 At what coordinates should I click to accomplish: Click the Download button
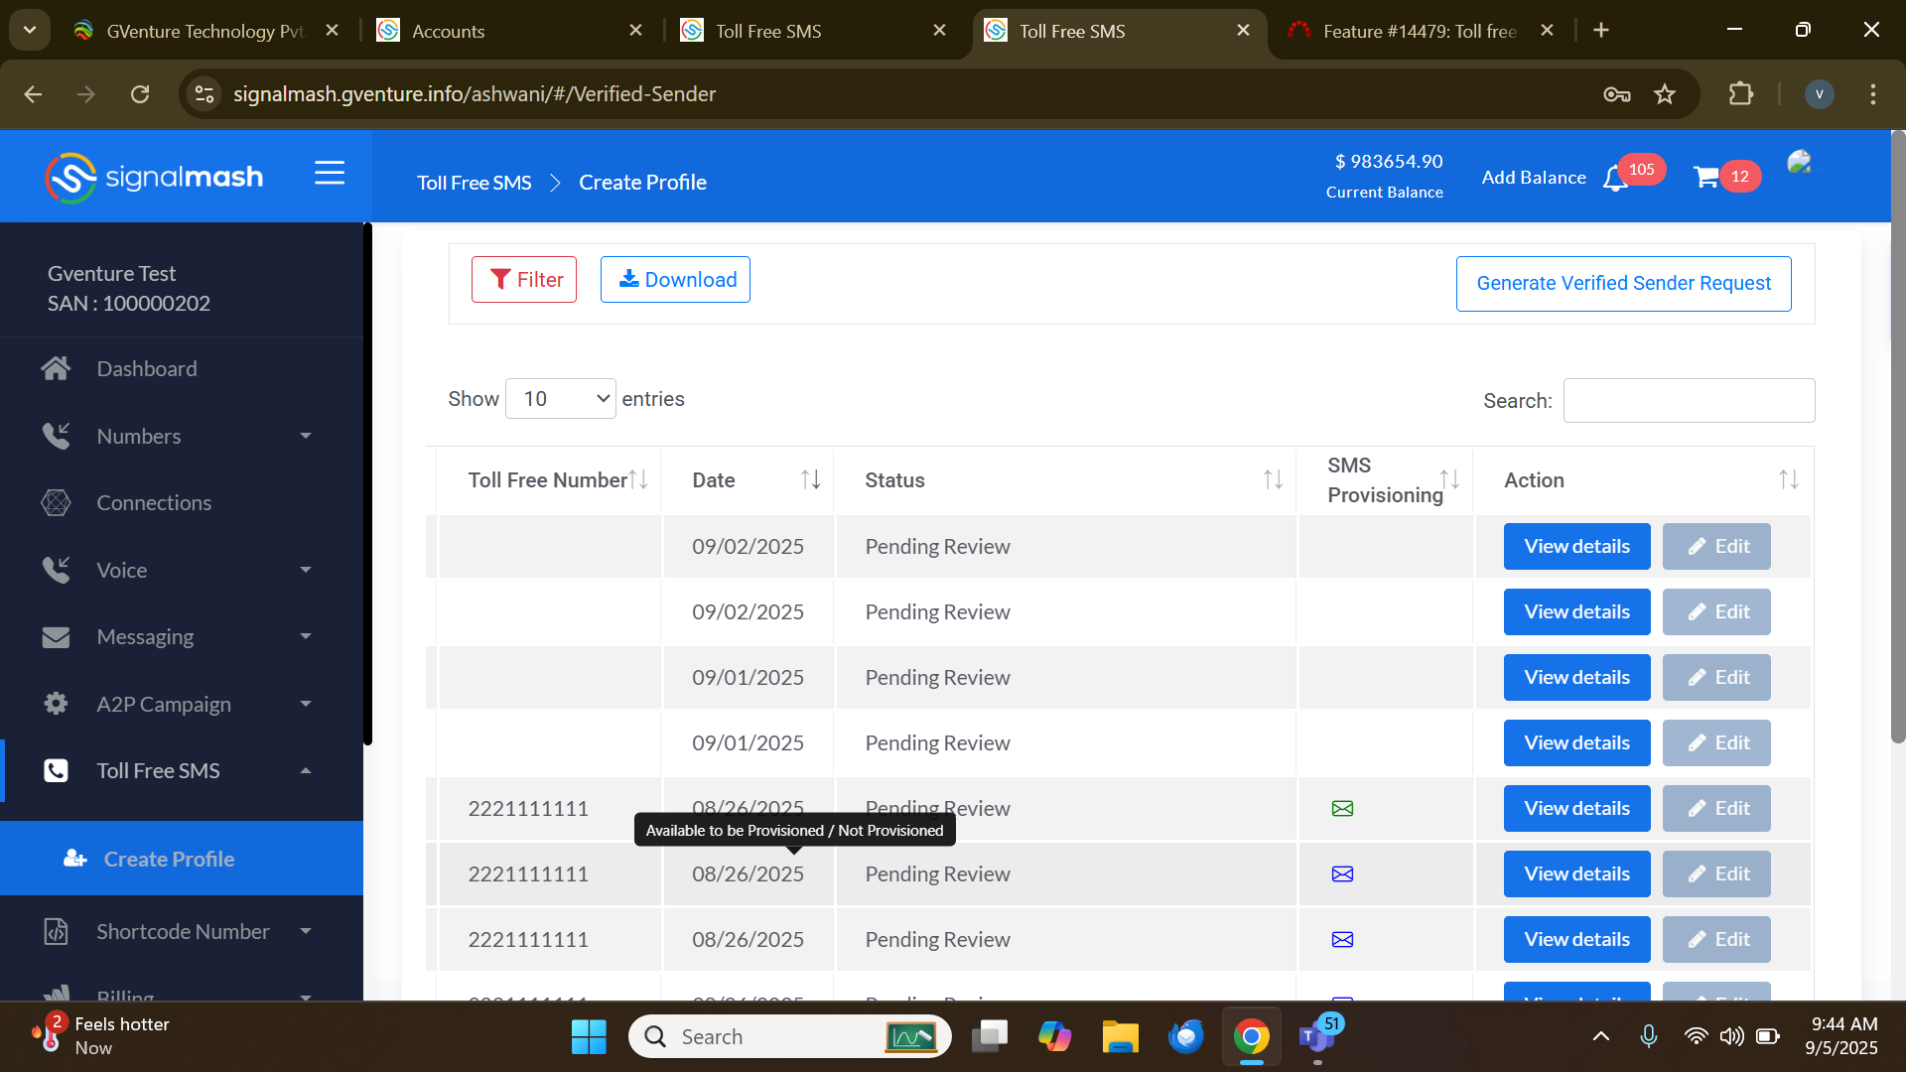coord(675,280)
